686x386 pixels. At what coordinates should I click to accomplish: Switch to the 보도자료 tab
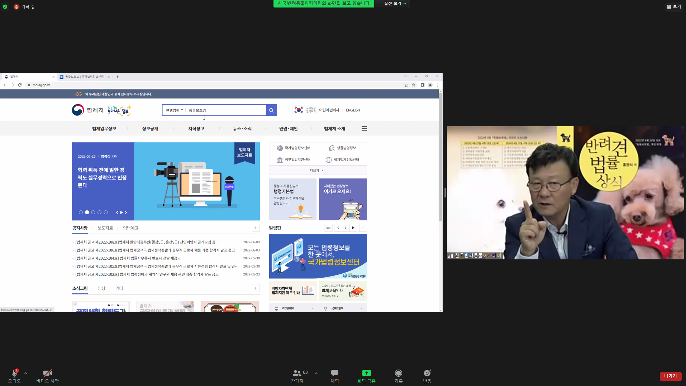pyautogui.click(x=105, y=228)
